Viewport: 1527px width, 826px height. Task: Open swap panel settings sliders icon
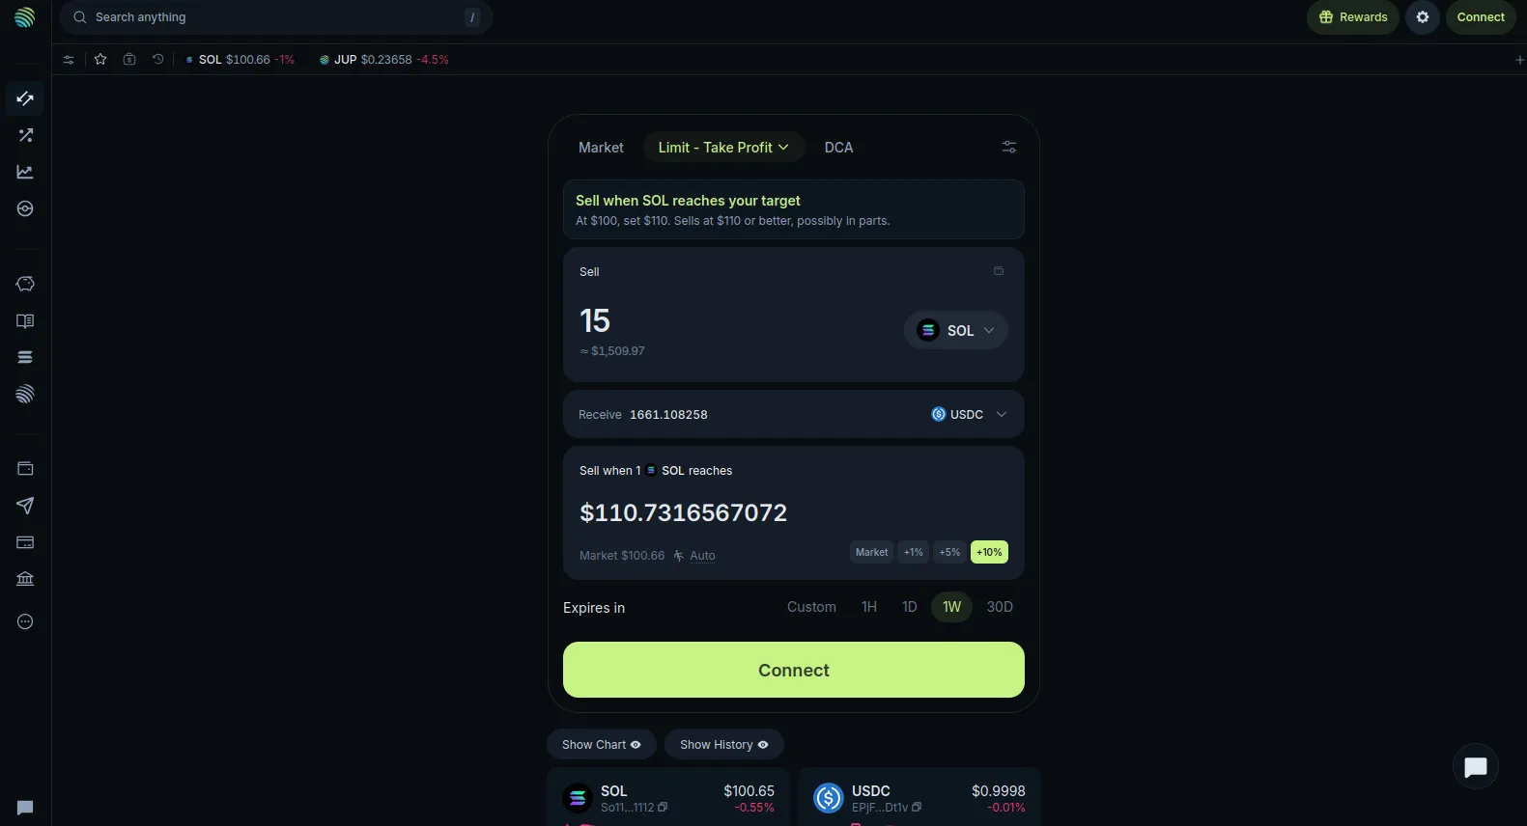coord(1009,147)
